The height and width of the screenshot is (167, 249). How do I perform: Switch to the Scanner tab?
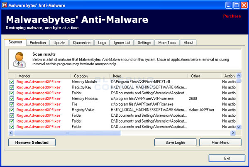(x=15, y=42)
